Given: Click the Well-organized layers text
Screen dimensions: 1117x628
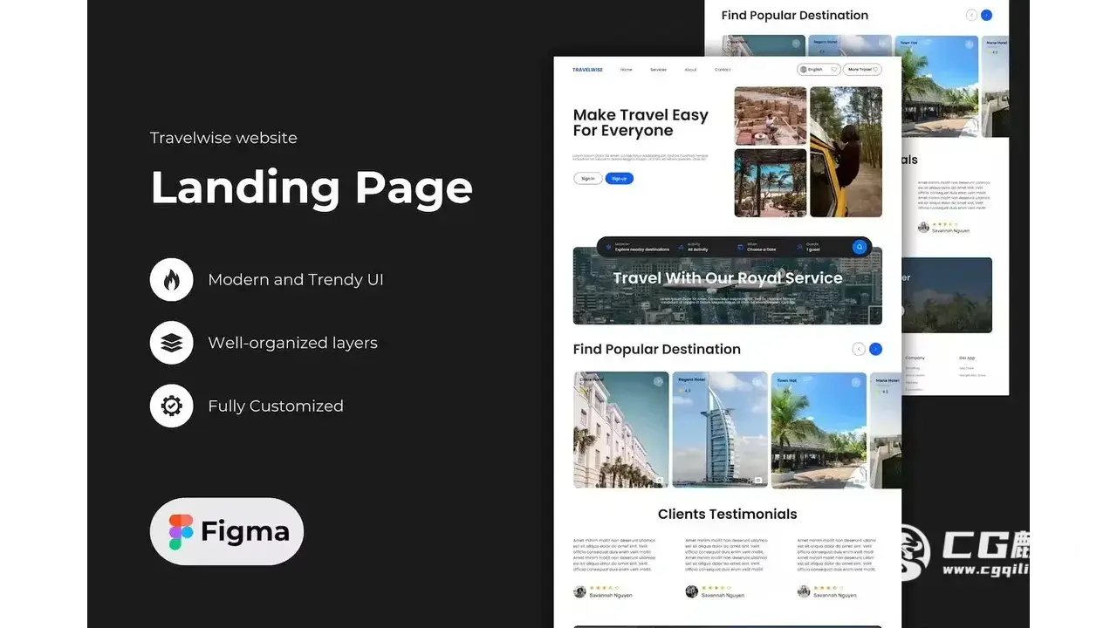Looking at the screenshot, I should 293,343.
